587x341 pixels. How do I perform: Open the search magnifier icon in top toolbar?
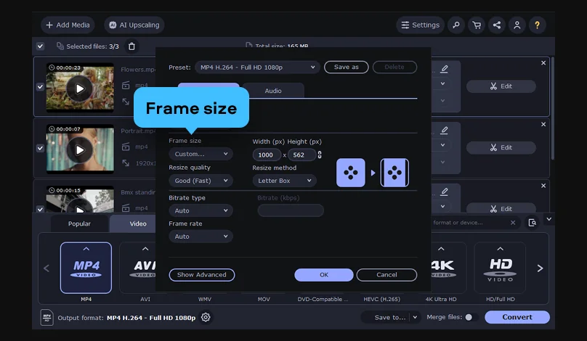[456, 25]
